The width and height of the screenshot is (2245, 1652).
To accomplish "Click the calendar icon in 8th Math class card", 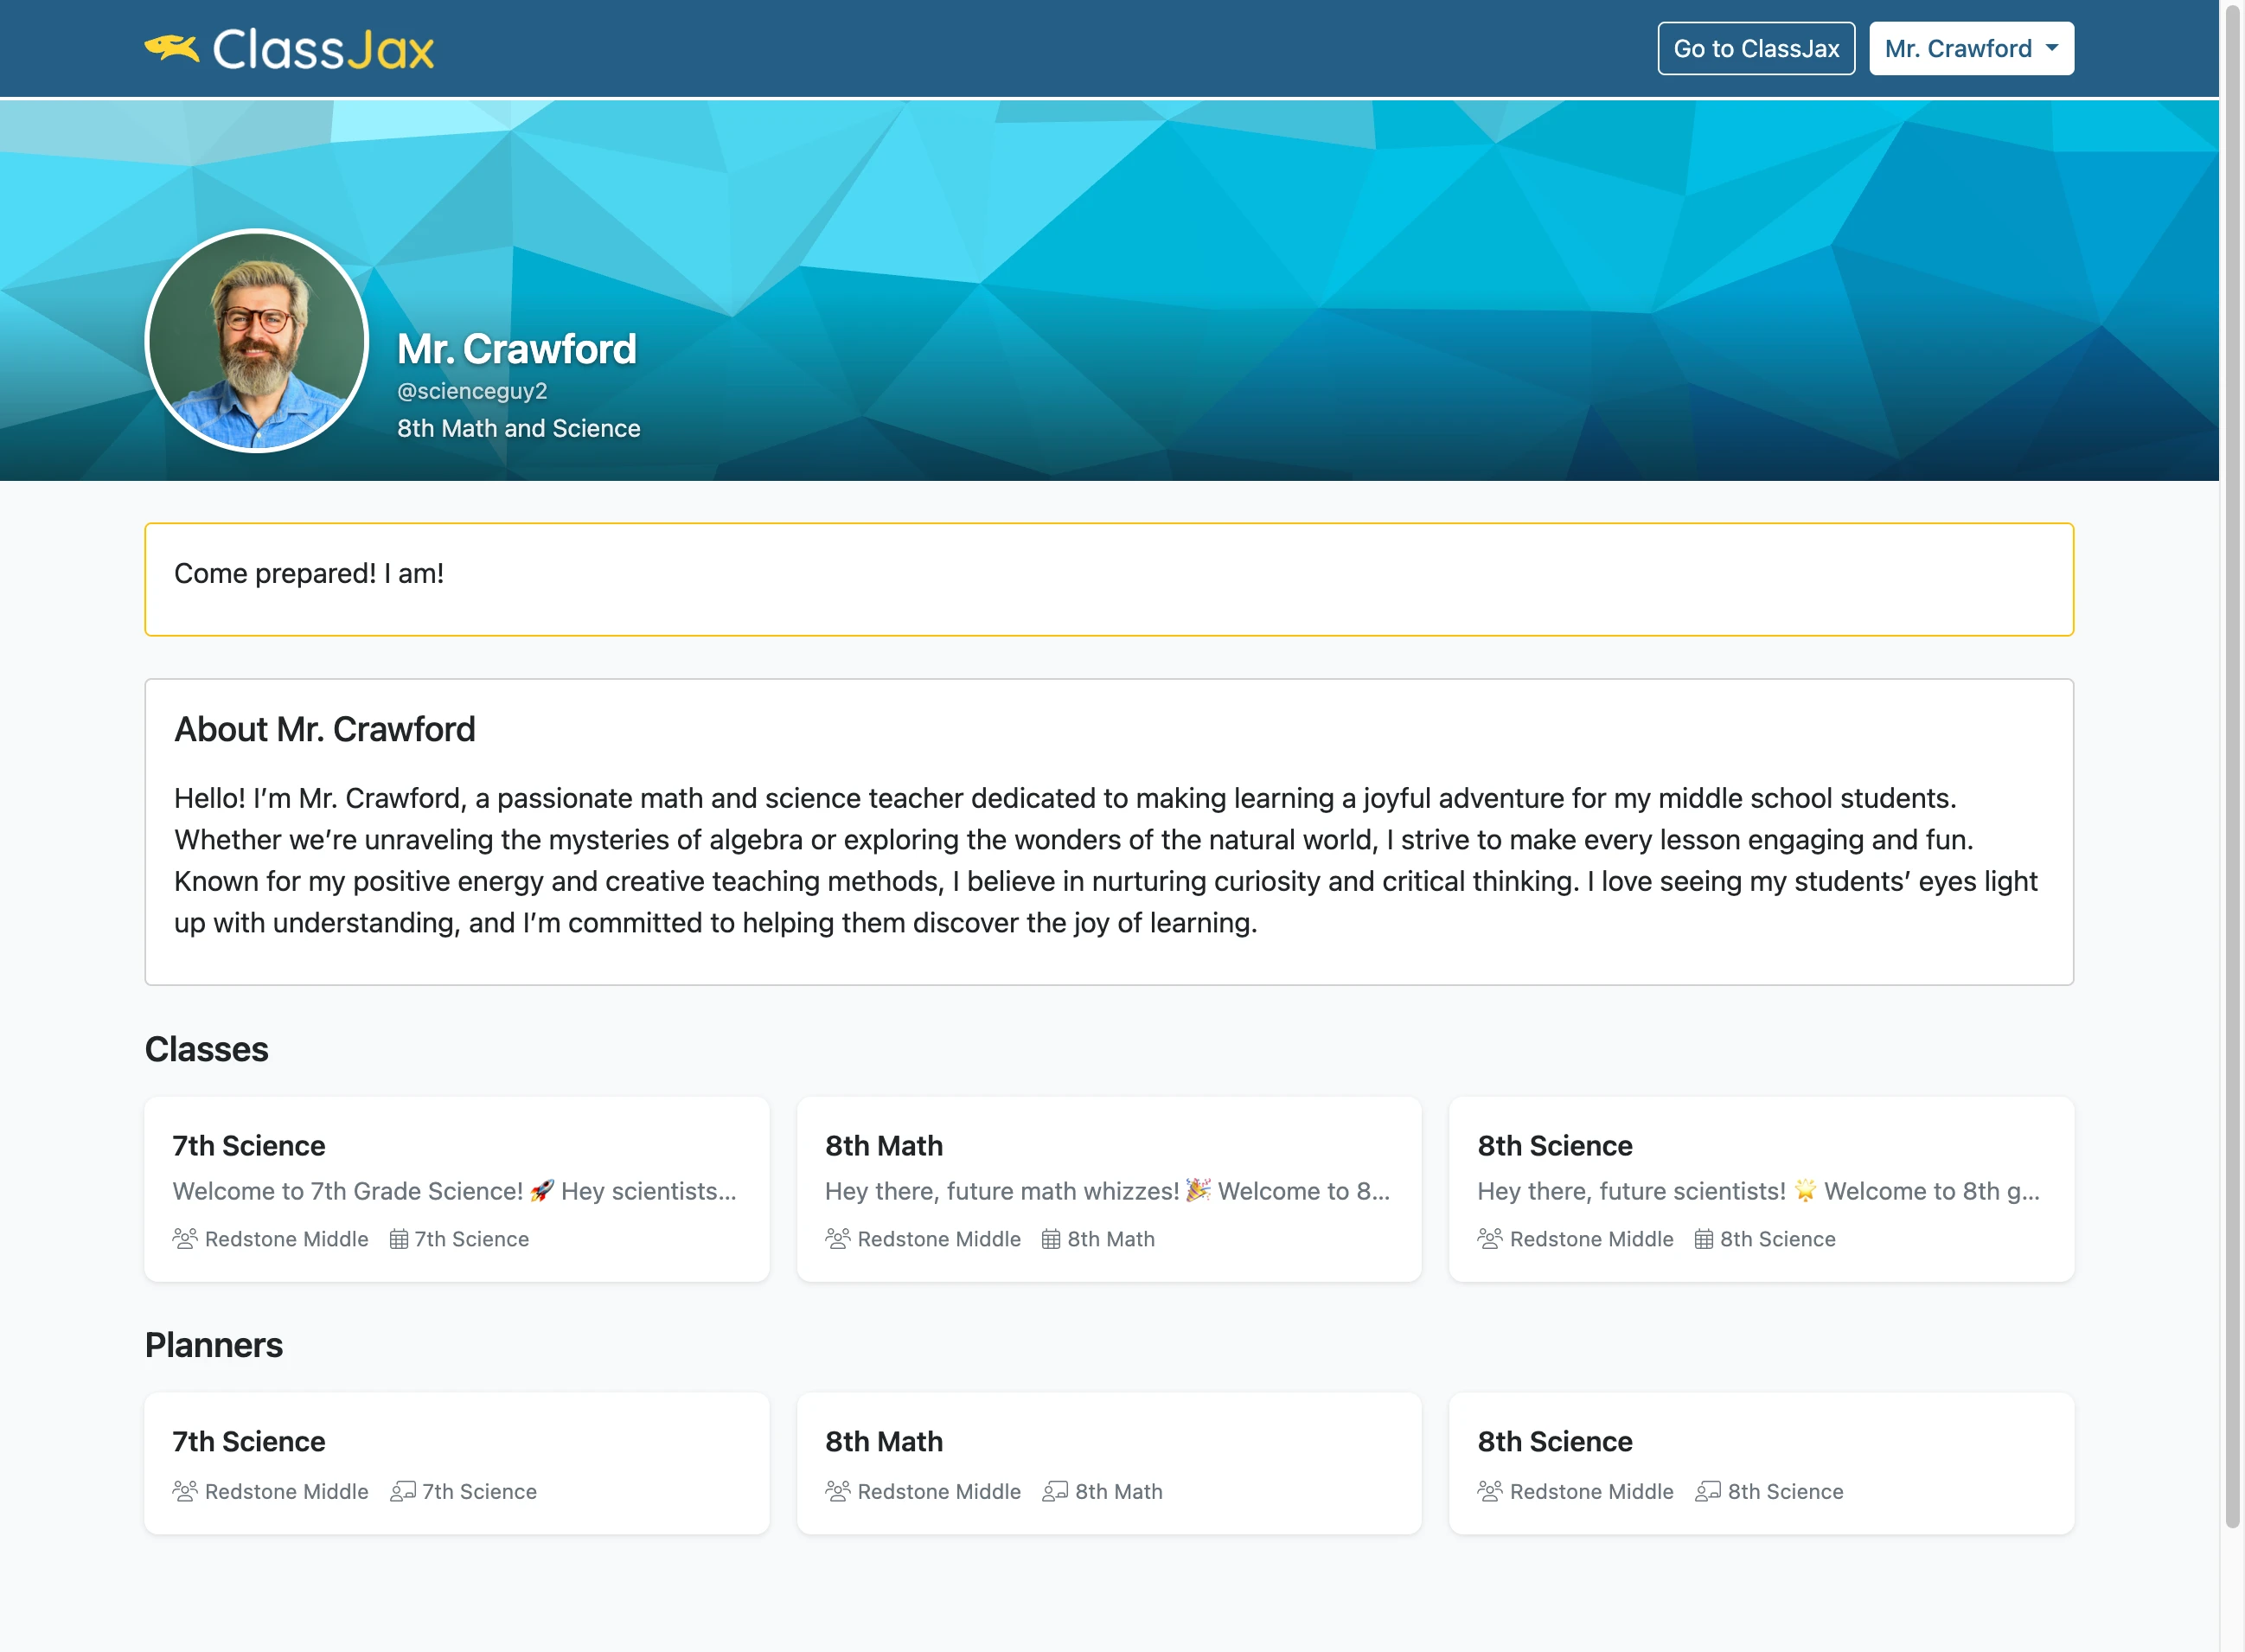I will pos(1051,1239).
